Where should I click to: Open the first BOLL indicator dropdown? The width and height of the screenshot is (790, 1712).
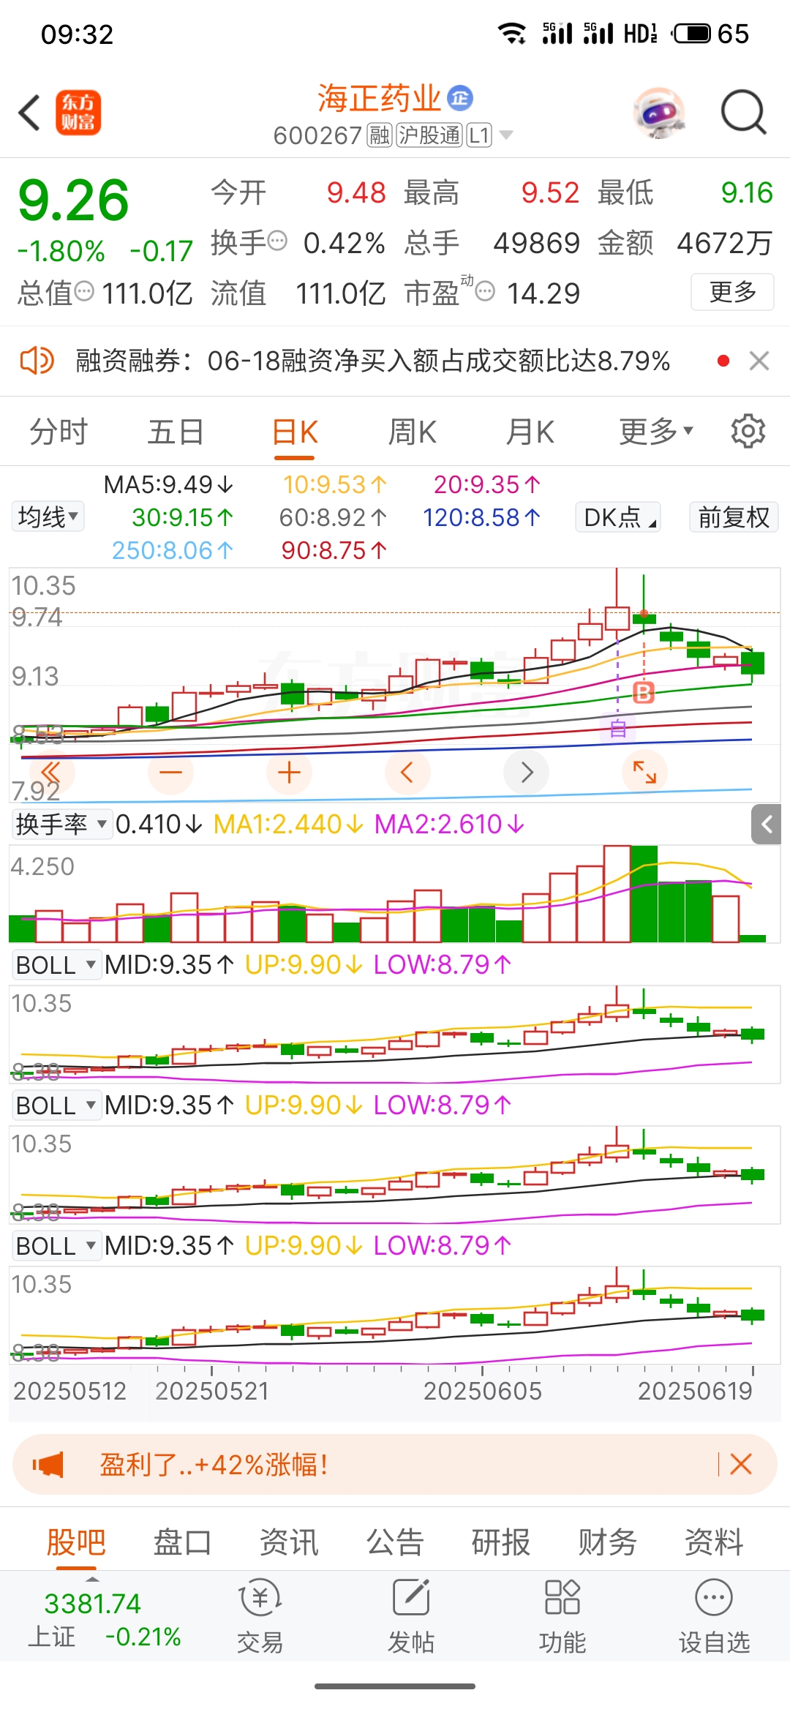pos(56,965)
